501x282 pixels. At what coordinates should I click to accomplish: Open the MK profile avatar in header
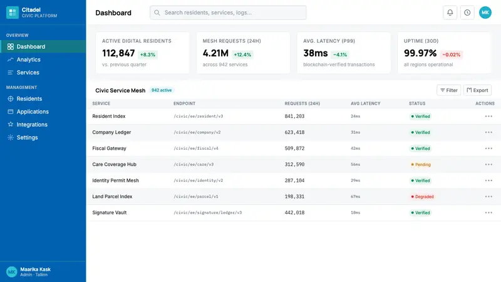point(485,13)
